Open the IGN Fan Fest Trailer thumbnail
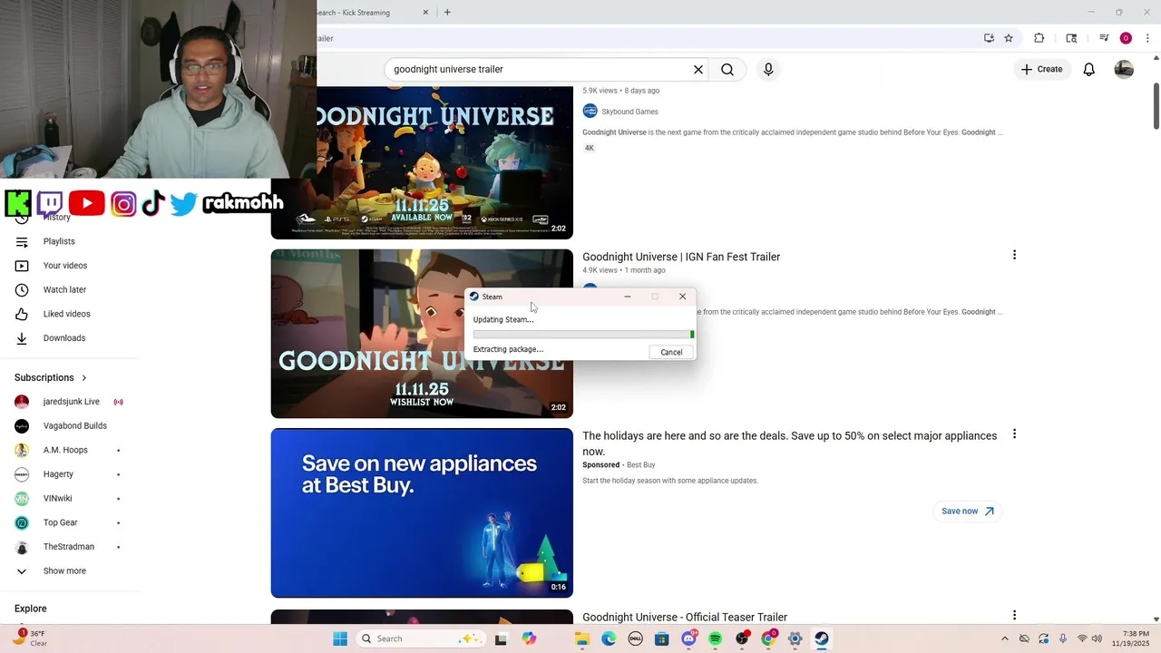Image resolution: width=1161 pixels, height=653 pixels. [x=422, y=334]
